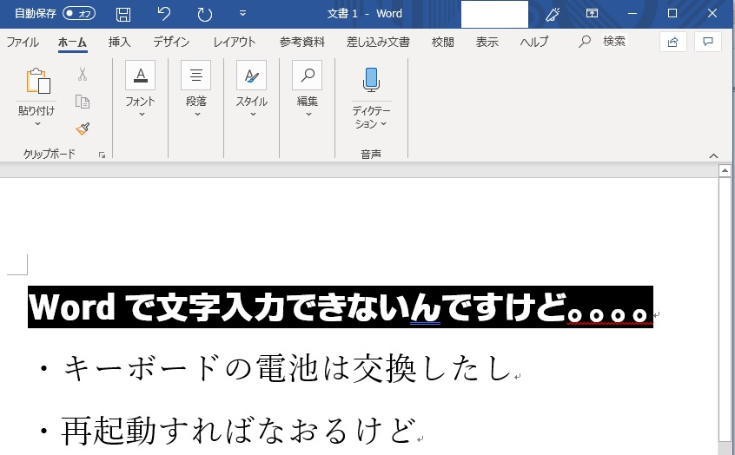This screenshot has width=735, height=455.
Task: Click the Cut scissors icon
Action: [x=83, y=74]
